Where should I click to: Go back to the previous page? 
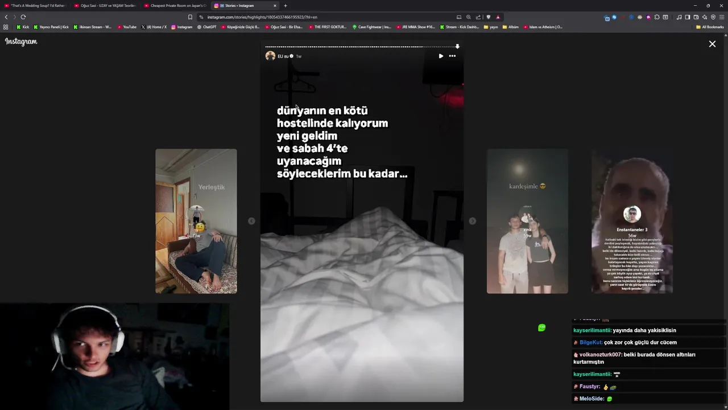coord(6,17)
